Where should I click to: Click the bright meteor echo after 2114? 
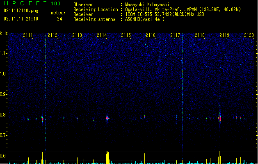pos(107,118)
